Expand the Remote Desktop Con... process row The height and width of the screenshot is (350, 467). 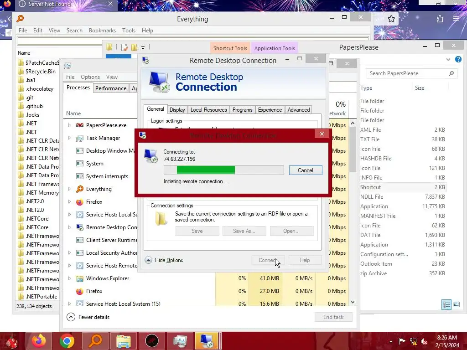coord(69,227)
